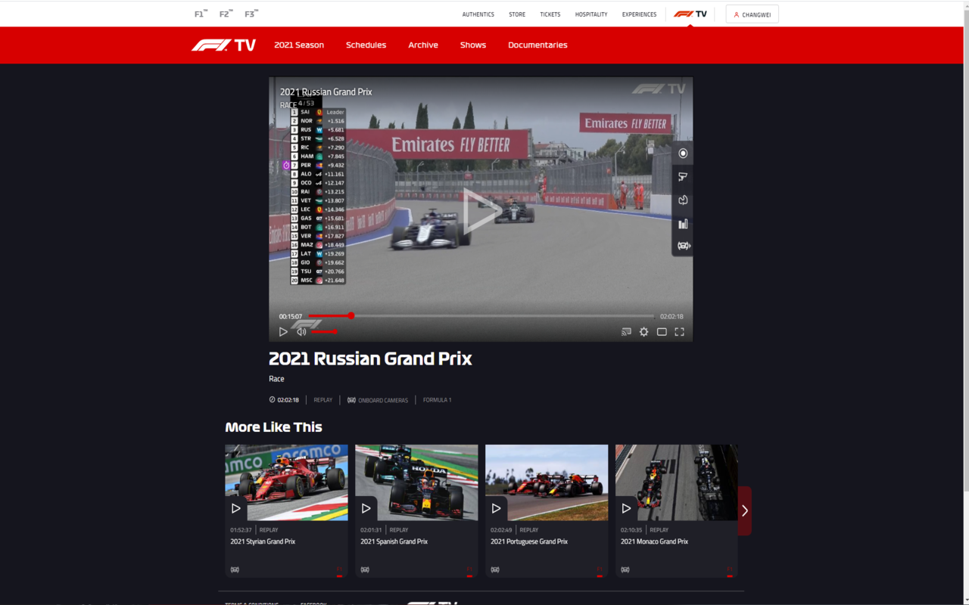Click onboard camera icon on Portuguese card
The width and height of the screenshot is (969, 605).
495,569
